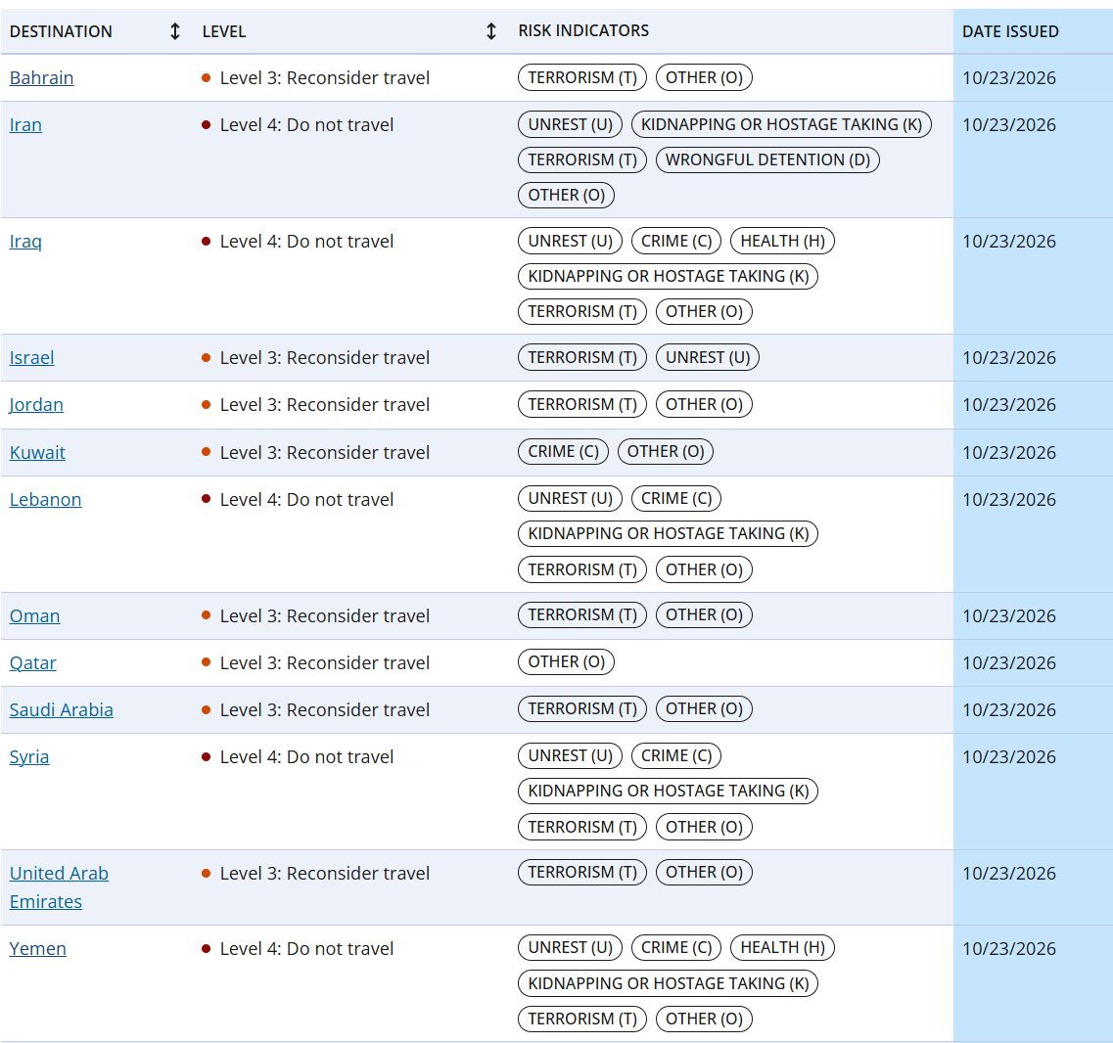Click Level 4 text in Iran row

click(306, 125)
